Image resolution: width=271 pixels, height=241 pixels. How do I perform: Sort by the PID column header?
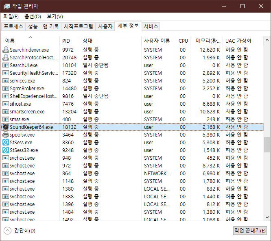70,41
